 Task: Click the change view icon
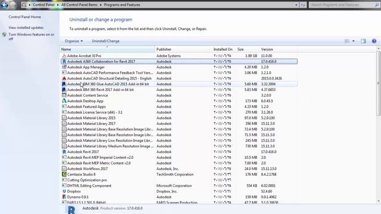(347, 41)
